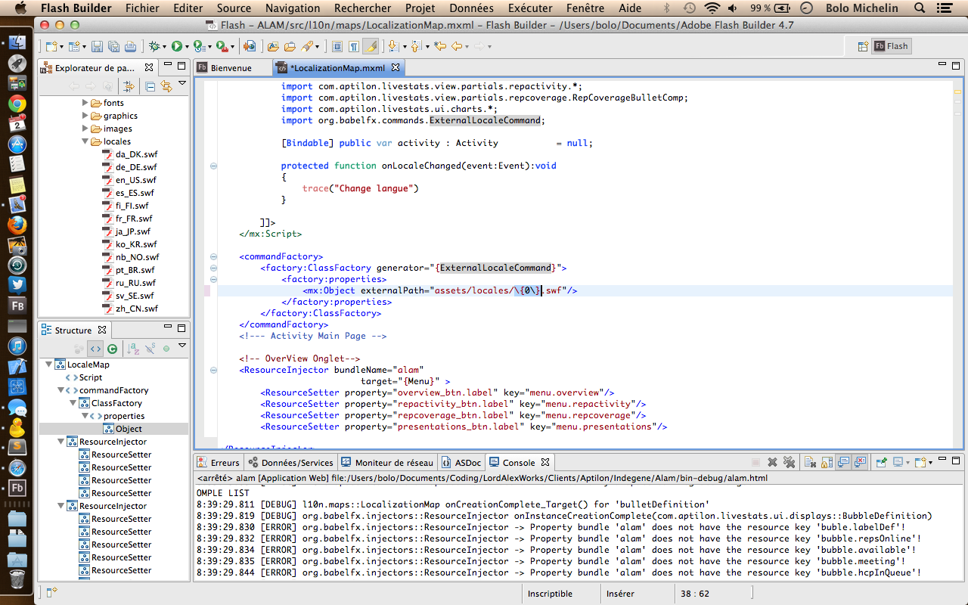The width and height of the screenshot is (968, 605).
Task: Collapse the LocaleMap node in Structure
Action: tap(49, 365)
